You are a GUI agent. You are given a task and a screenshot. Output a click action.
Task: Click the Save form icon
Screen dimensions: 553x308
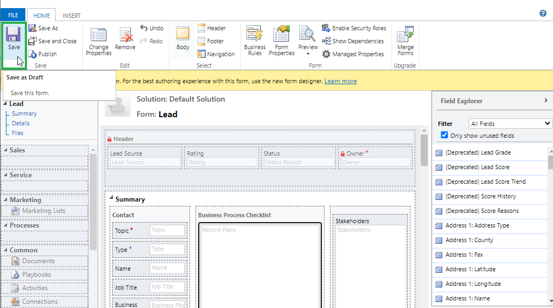(14, 36)
